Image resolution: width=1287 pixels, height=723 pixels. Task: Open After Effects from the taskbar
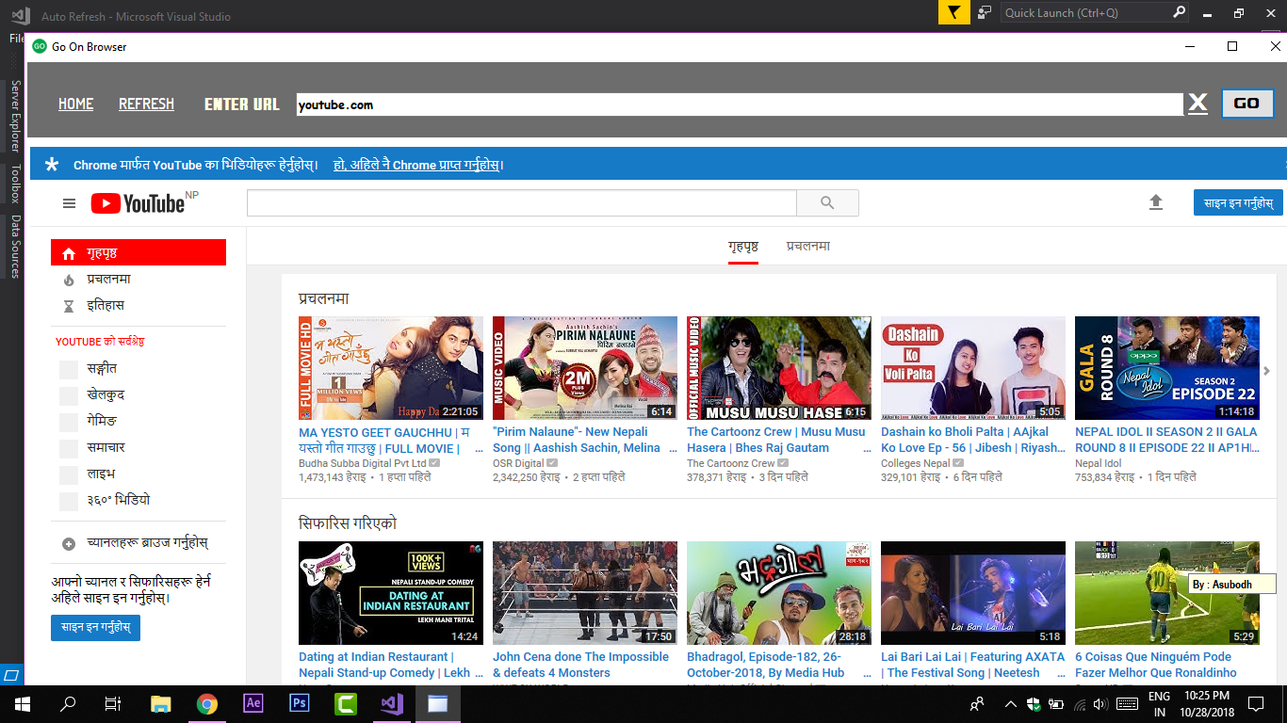click(x=253, y=703)
